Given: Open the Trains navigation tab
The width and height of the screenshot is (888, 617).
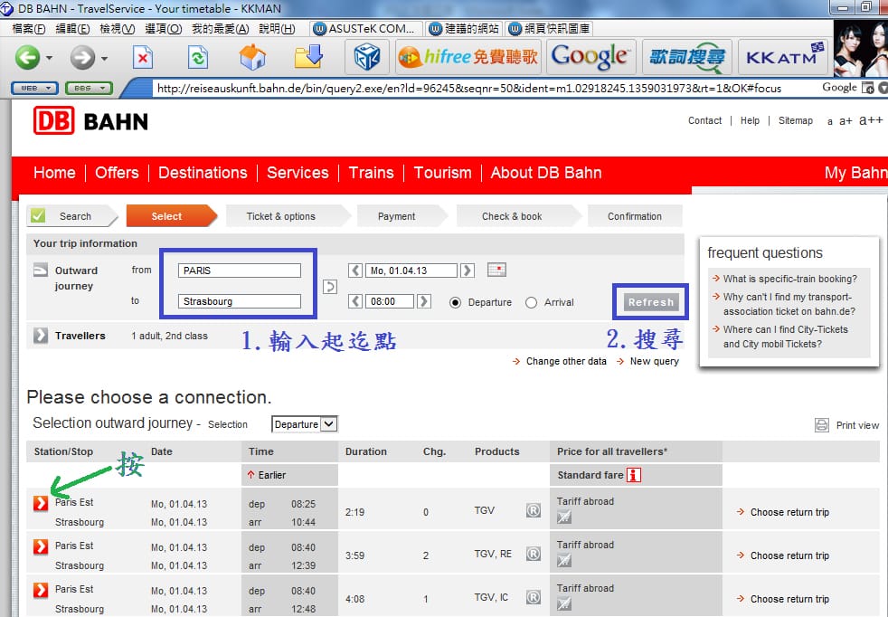Looking at the screenshot, I should pos(371,173).
